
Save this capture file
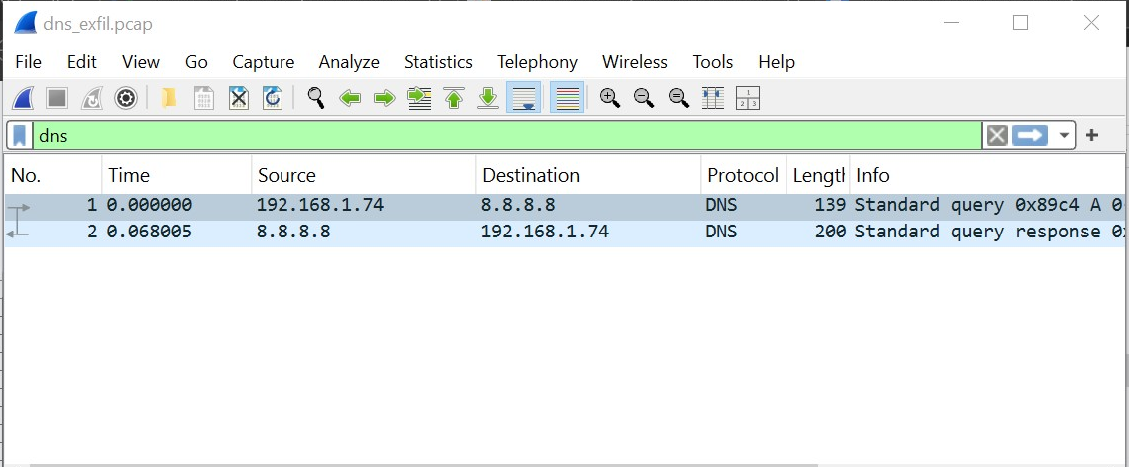coord(204,98)
